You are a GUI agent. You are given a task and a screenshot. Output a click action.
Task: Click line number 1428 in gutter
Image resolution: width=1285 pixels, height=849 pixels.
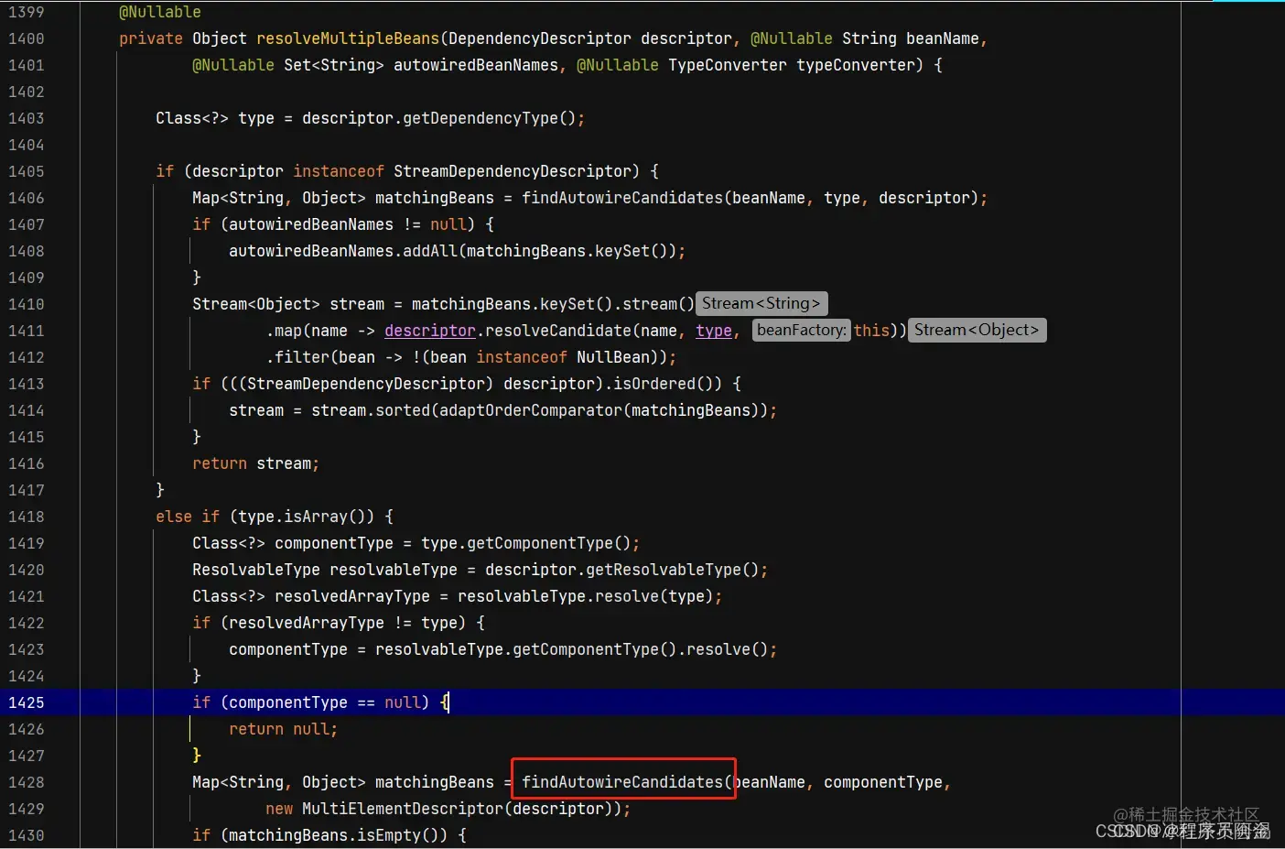(26, 782)
